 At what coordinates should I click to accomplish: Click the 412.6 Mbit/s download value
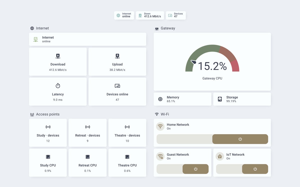pyautogui.click(x=58, y=70)
